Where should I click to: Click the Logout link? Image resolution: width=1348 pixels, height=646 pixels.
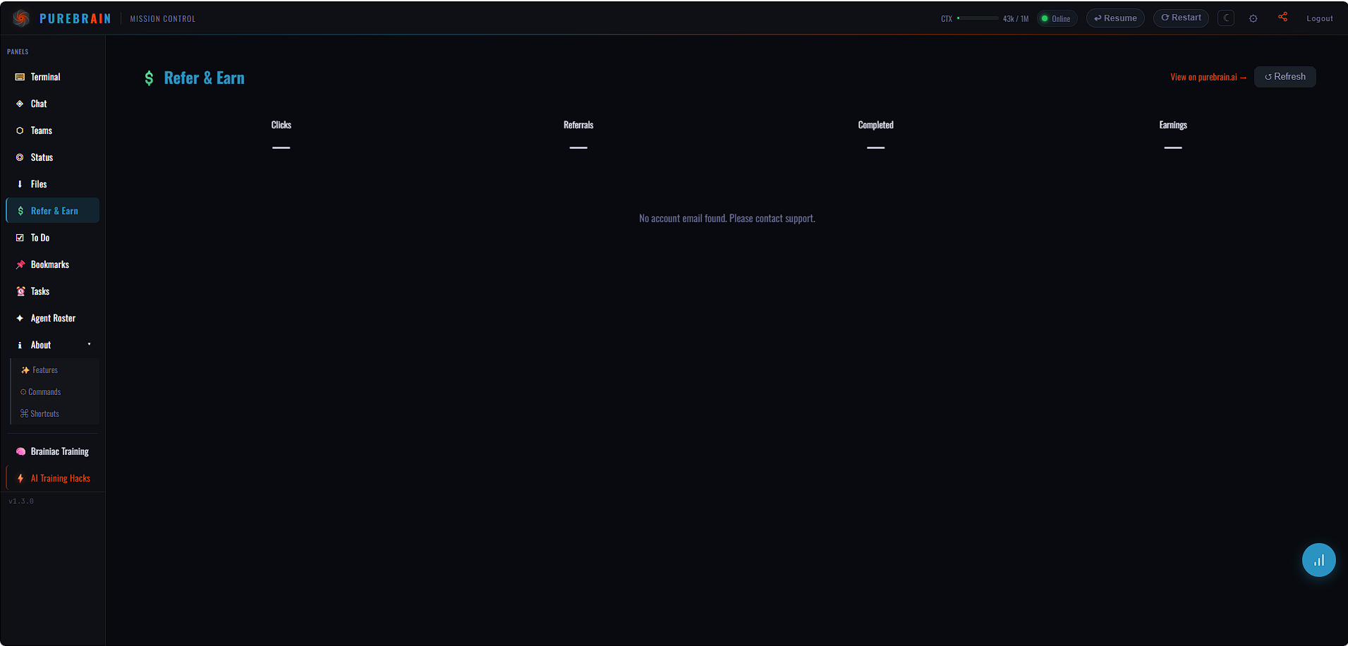1319,18
